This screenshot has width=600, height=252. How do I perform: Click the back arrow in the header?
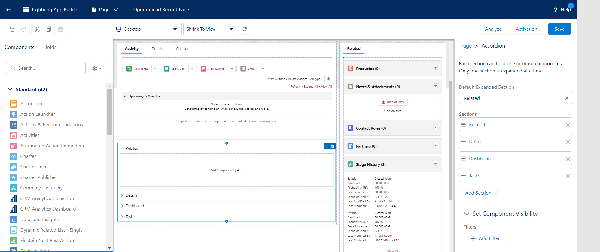pyautogui.click(x=9, y=10)
